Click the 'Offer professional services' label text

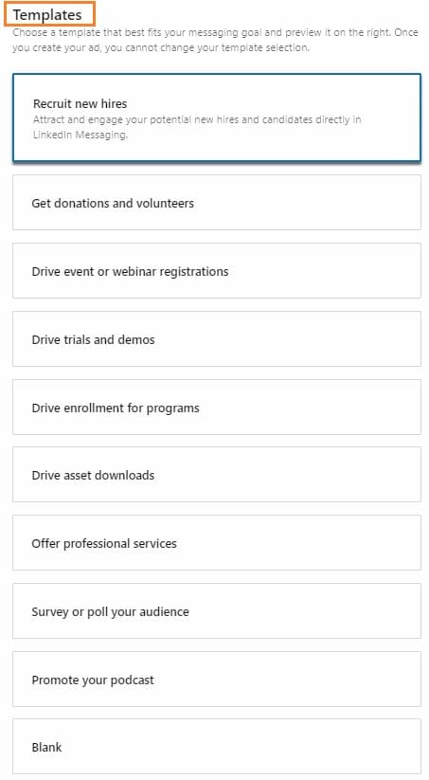104,543
